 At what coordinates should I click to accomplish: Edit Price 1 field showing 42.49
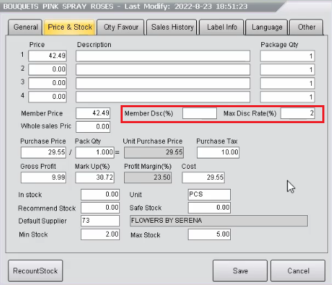[x=47, y=56]
